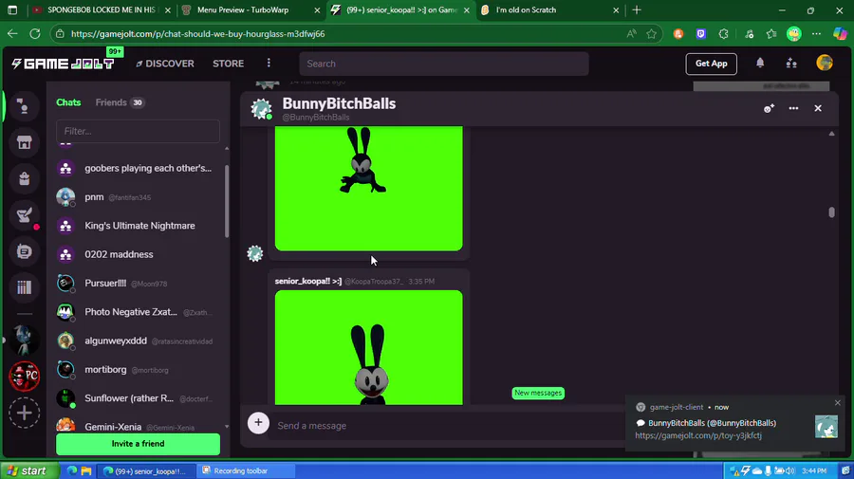
Task: Open the 0202 maddness group chat
Action: (138, 254)
